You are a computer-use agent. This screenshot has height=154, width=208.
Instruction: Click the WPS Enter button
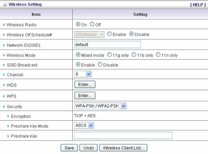85,95
